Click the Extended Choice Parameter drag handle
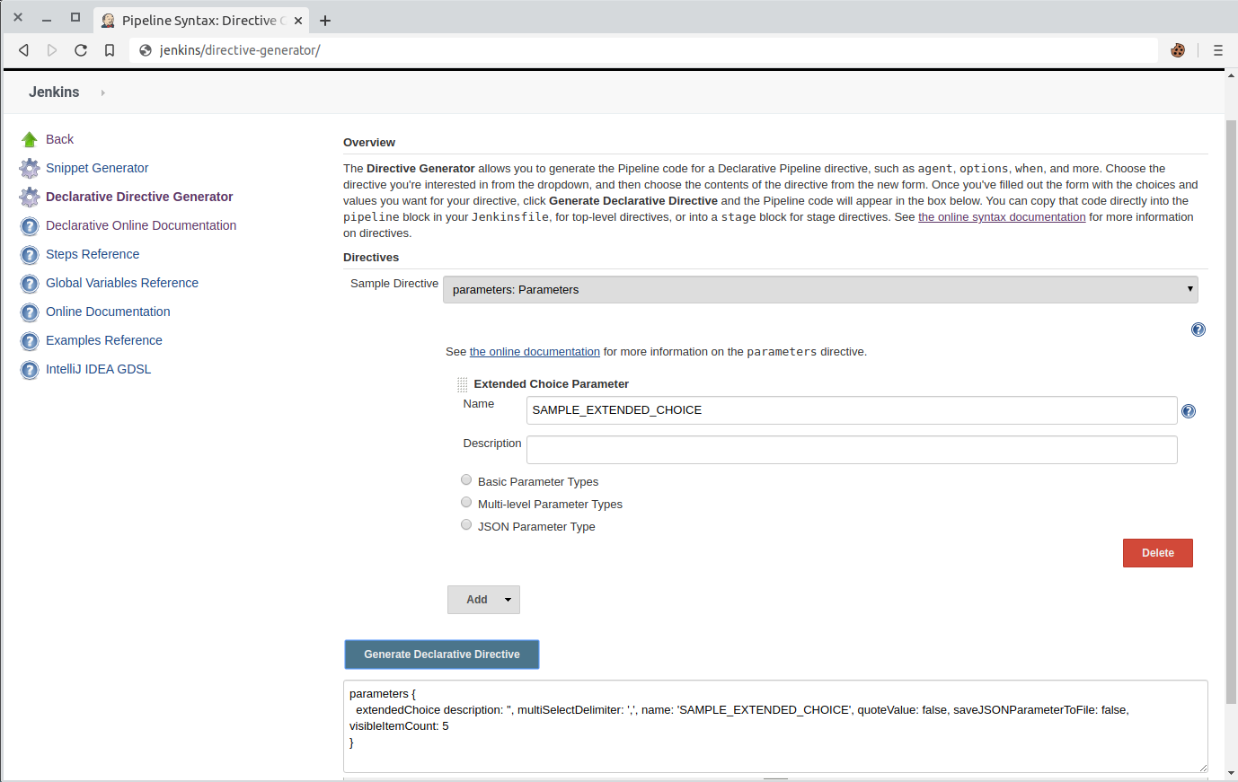 462,384
